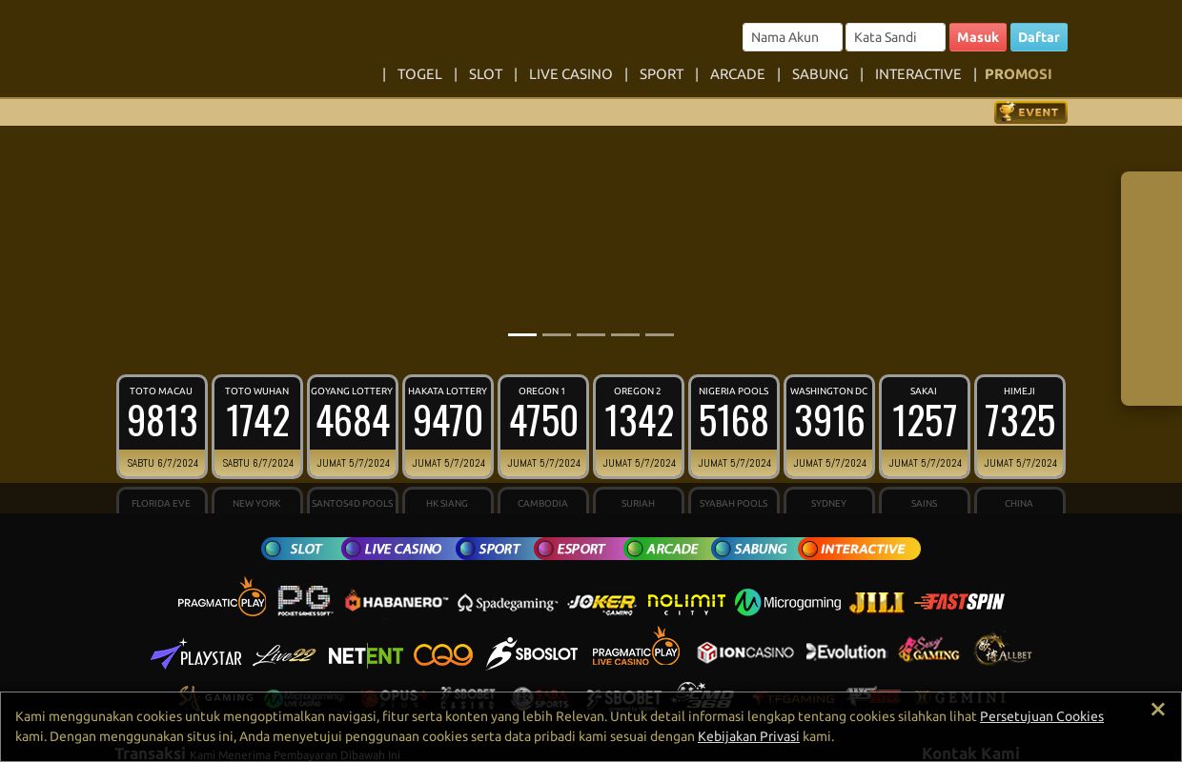Select the Habanero provider logo
1182x762 pixels.
[x=397, y=601]
